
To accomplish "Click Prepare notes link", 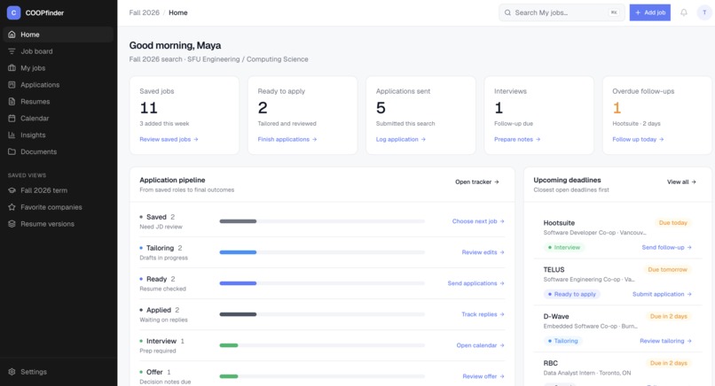I will pyautogui.click(x=517, y=139).
